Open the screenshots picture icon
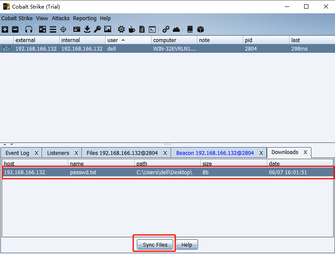This screenshot has width=335, height=254. coord(108,29)
